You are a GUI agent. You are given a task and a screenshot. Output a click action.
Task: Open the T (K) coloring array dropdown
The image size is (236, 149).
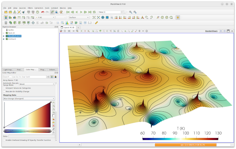click(x=44, y=18)
